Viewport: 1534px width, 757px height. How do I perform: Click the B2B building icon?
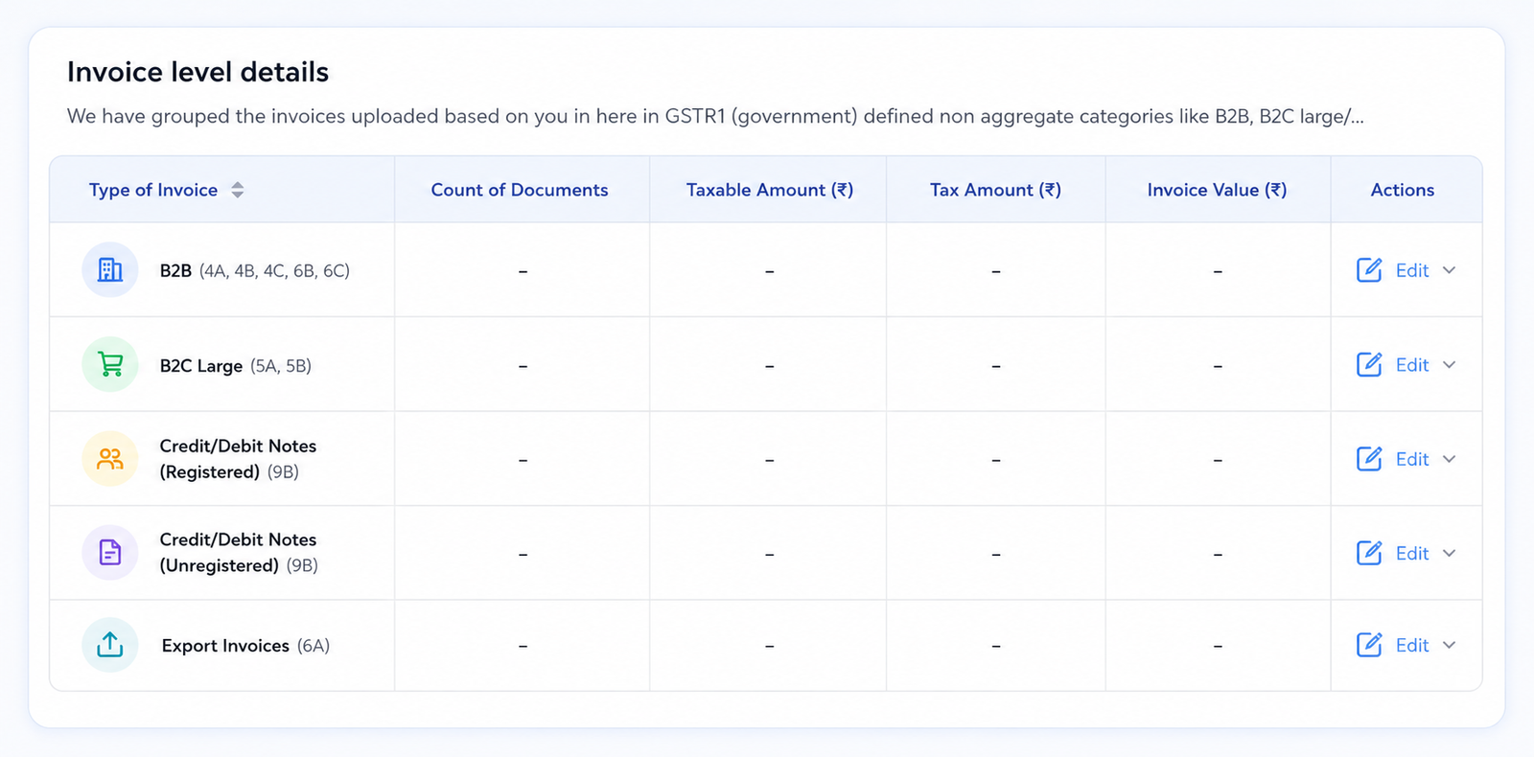pyautogui.click(x=110, y=270)
